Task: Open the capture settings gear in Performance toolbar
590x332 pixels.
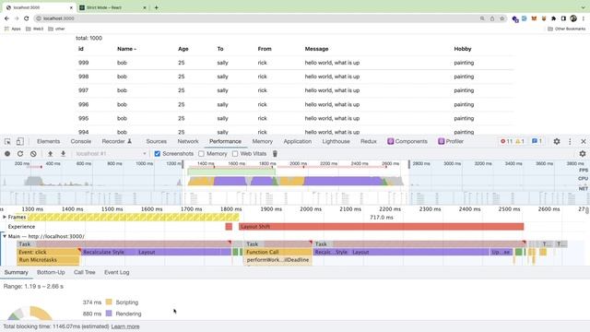Action: pos(583,154)
